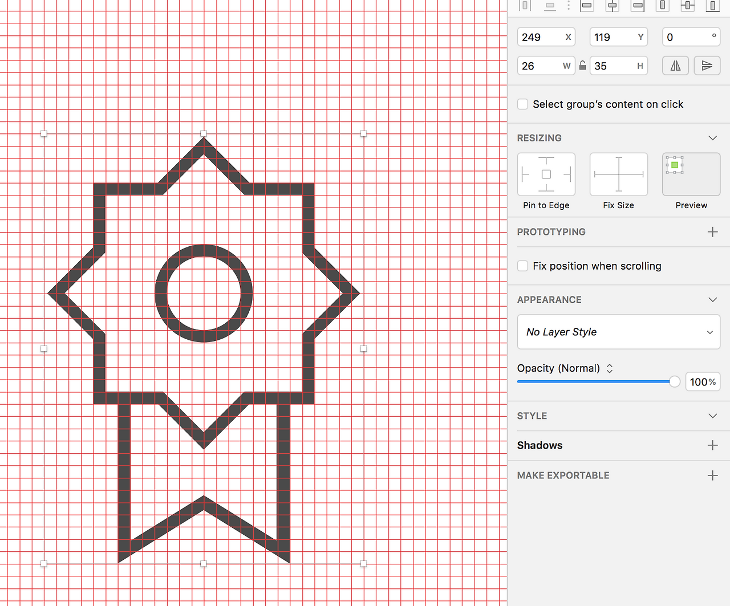Flip the layer horizontally
730x606 pixels.
tap(676, 66)
